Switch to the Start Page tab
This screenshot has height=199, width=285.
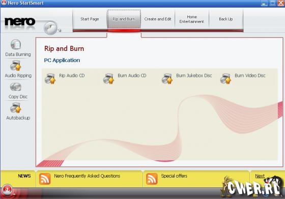[90, 19]
